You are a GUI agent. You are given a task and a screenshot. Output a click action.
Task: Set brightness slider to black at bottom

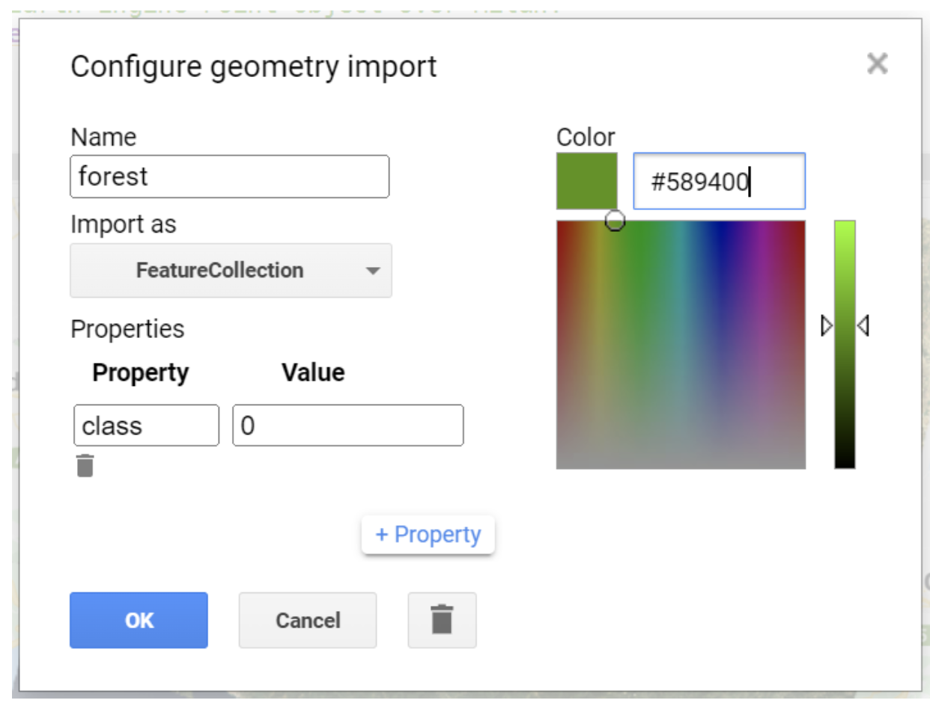tap(845, 464)
